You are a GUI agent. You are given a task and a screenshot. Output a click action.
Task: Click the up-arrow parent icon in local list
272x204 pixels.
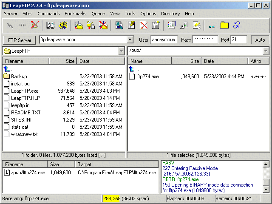pos(7,69)
